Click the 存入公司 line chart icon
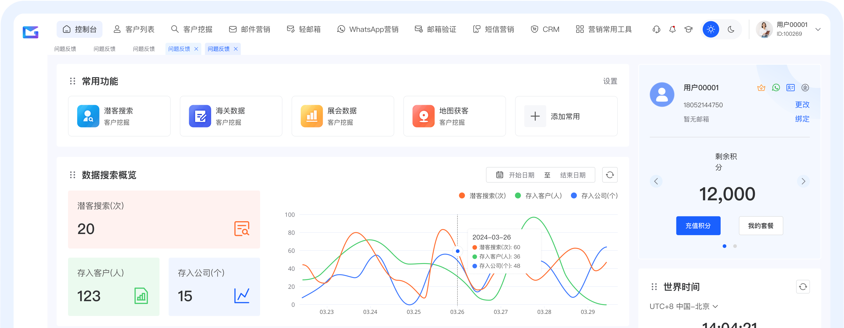 coord(242,296)
